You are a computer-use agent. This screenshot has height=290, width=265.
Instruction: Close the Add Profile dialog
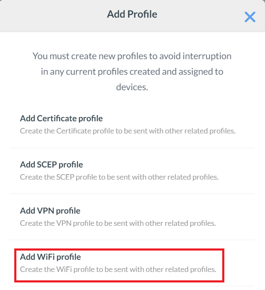(250, 17)
